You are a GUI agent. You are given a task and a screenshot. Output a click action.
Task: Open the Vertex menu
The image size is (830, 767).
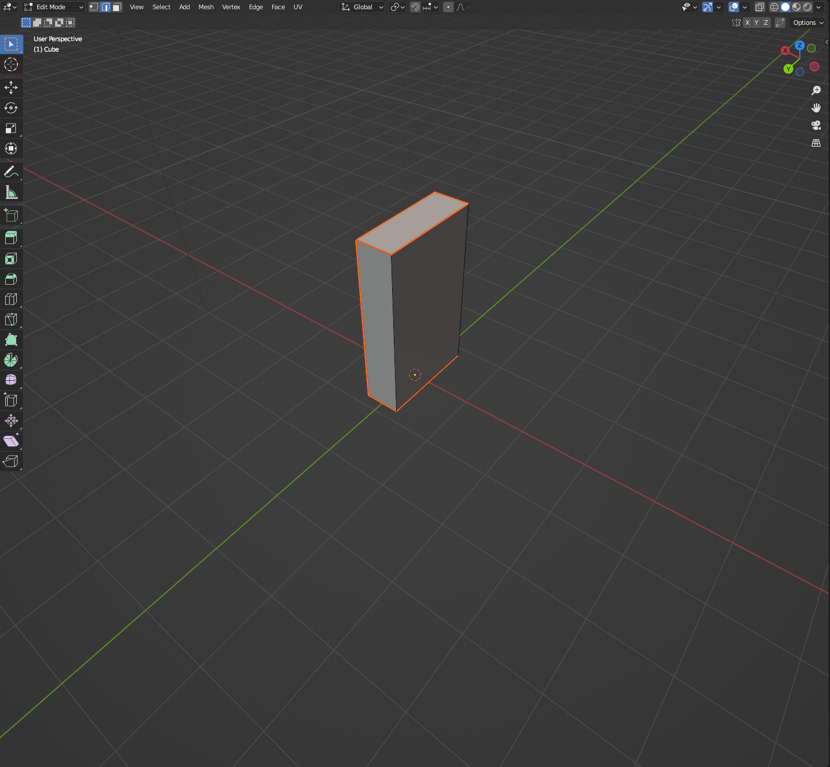pos(231,7)
